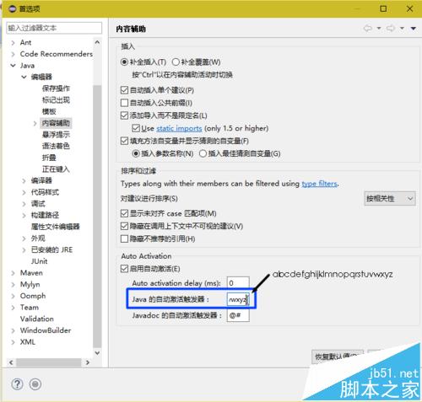Expand the 编译器 tree node

coord(24,181)
